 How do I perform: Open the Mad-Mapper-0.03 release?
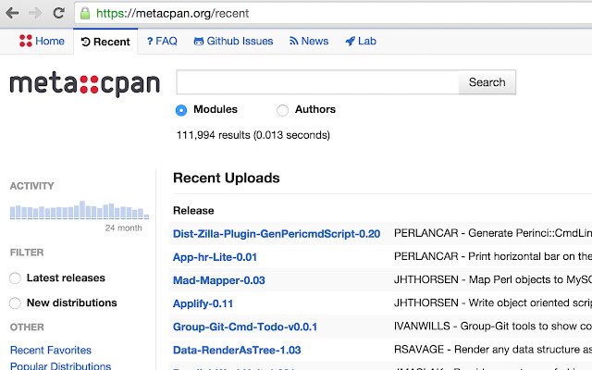(219, 280)
